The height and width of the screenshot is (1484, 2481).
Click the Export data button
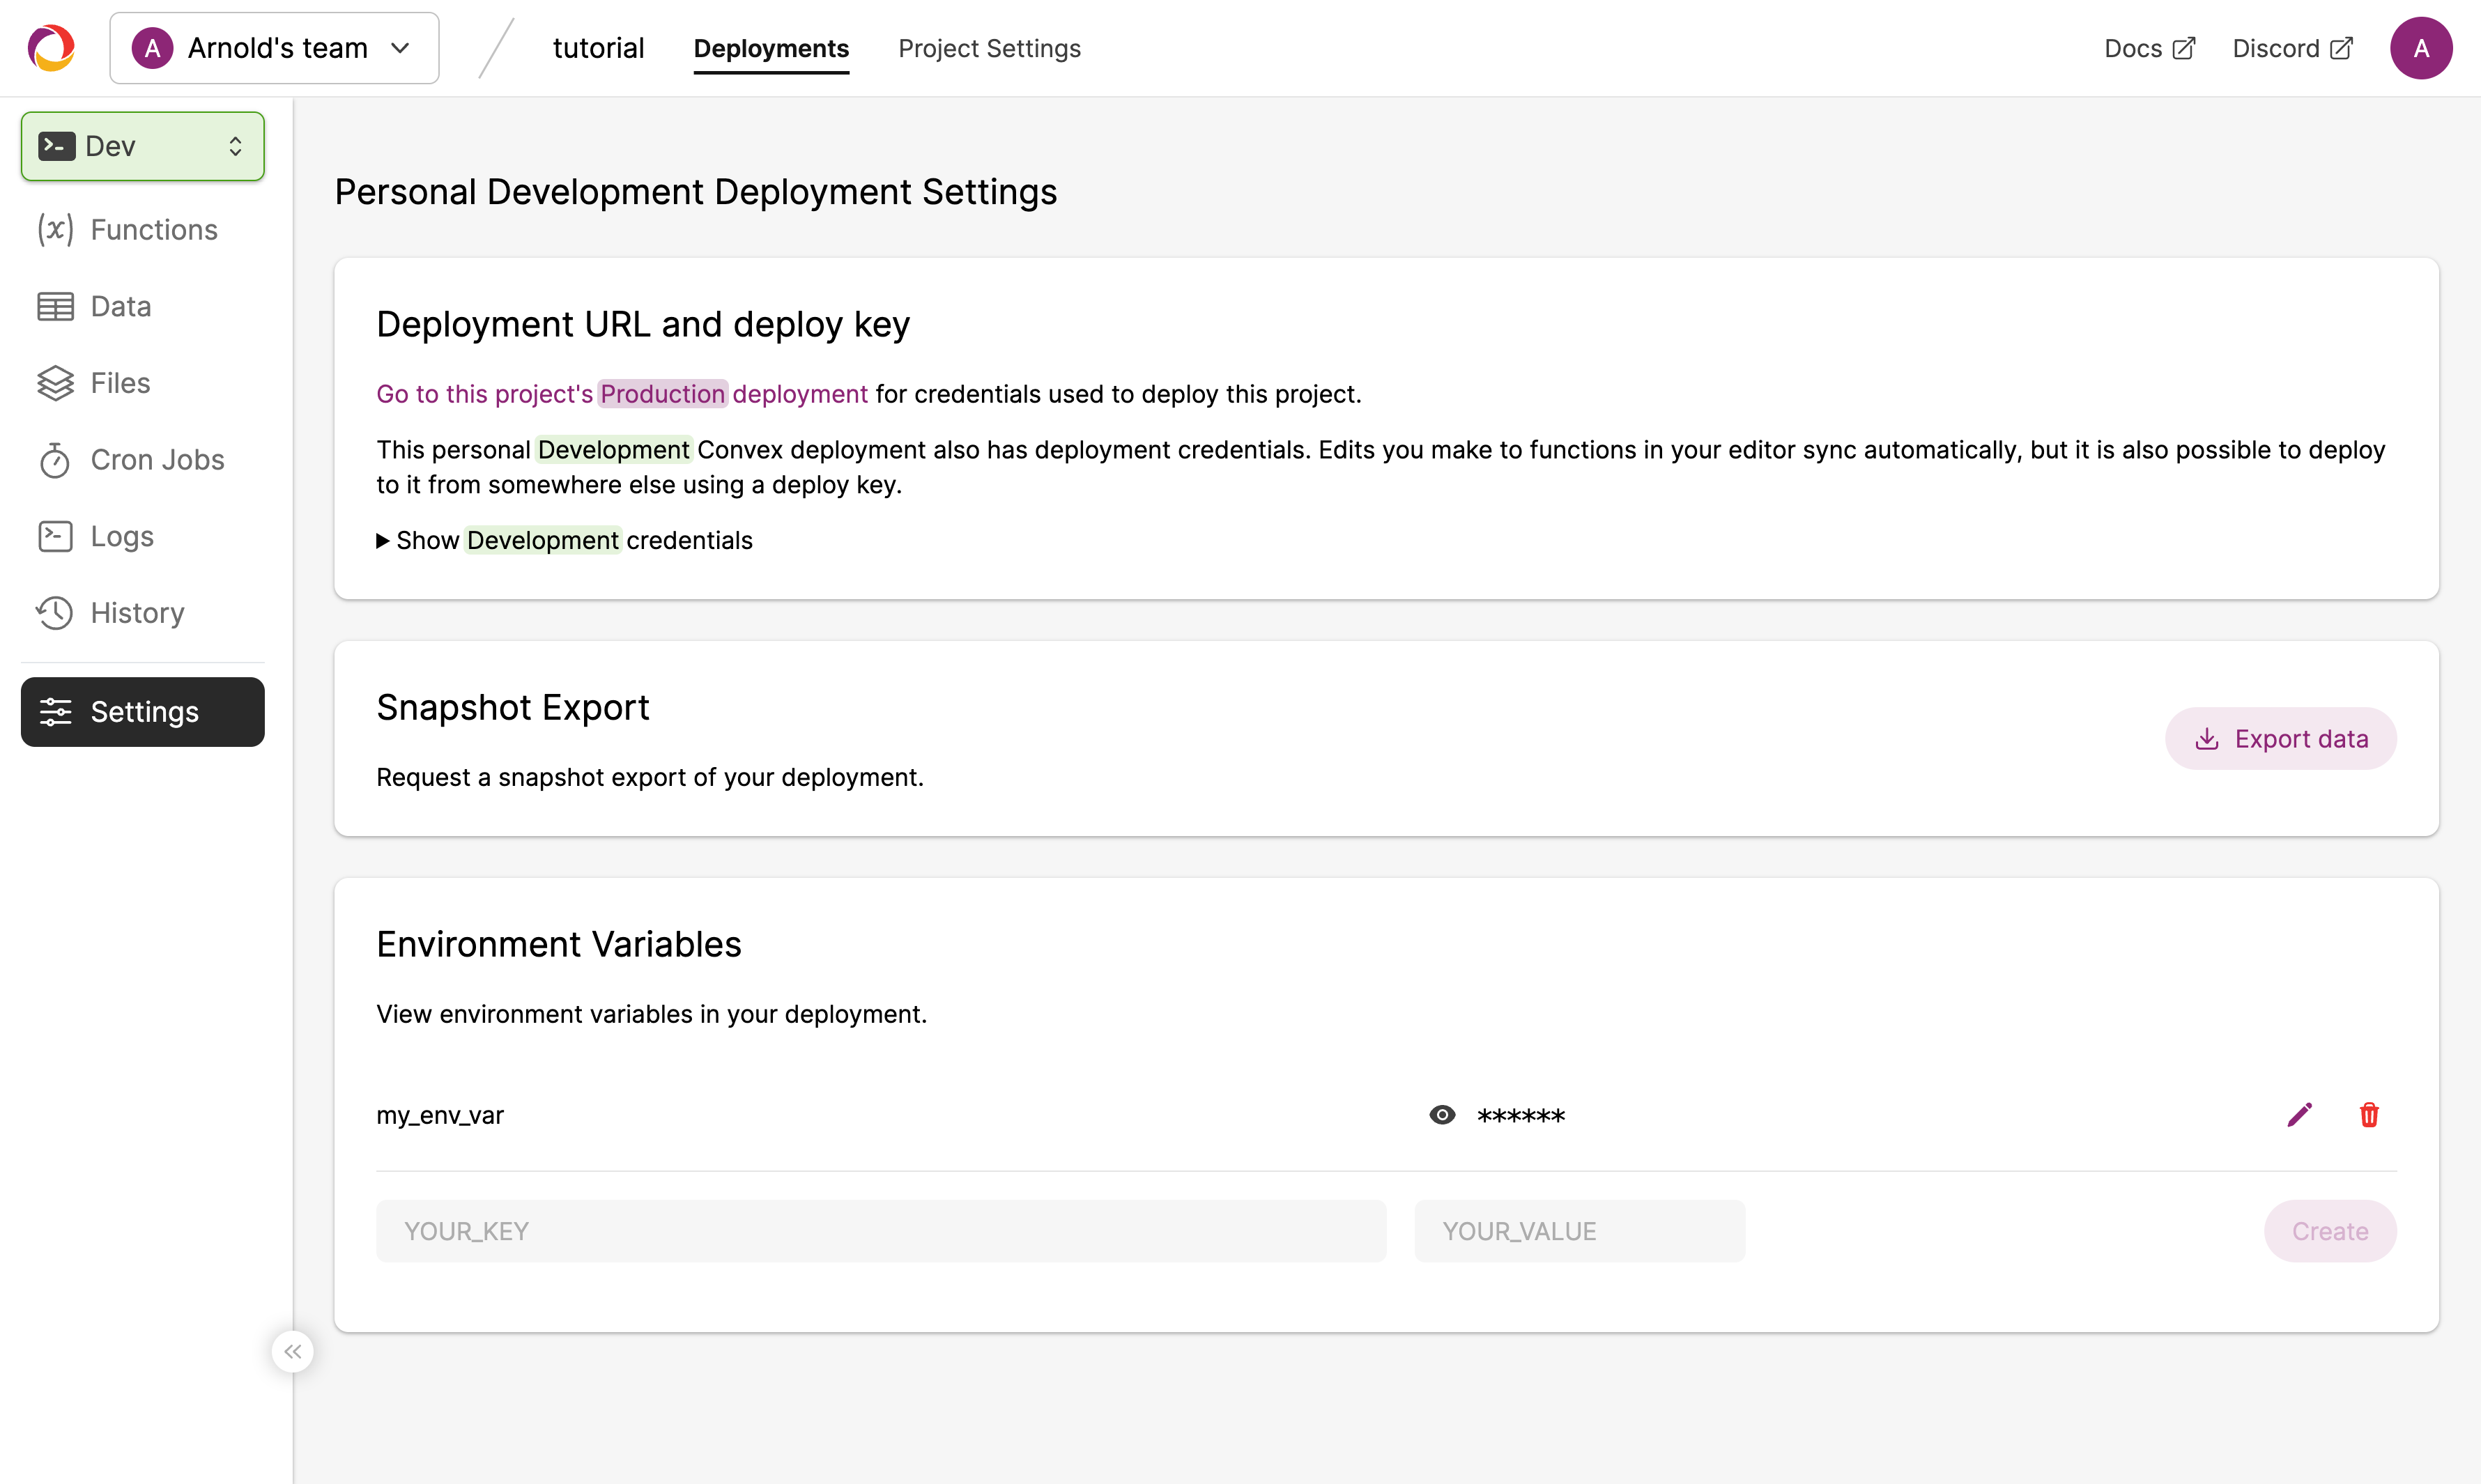pos(2280,739)
